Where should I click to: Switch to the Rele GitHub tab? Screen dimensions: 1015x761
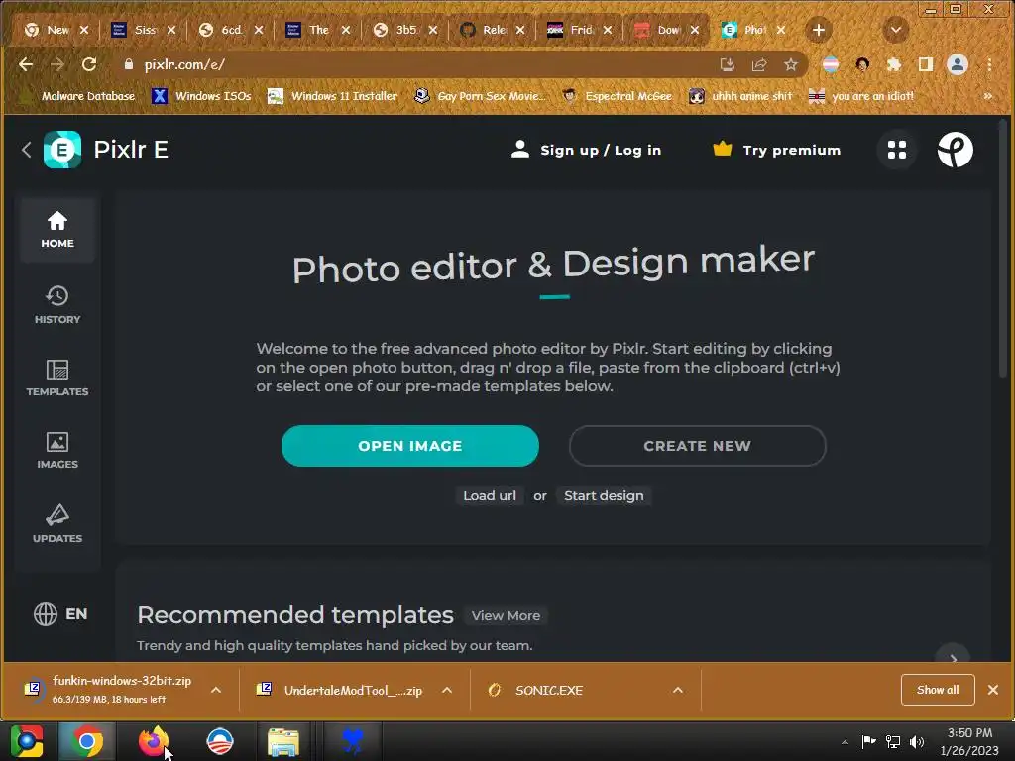pos(494,30)
